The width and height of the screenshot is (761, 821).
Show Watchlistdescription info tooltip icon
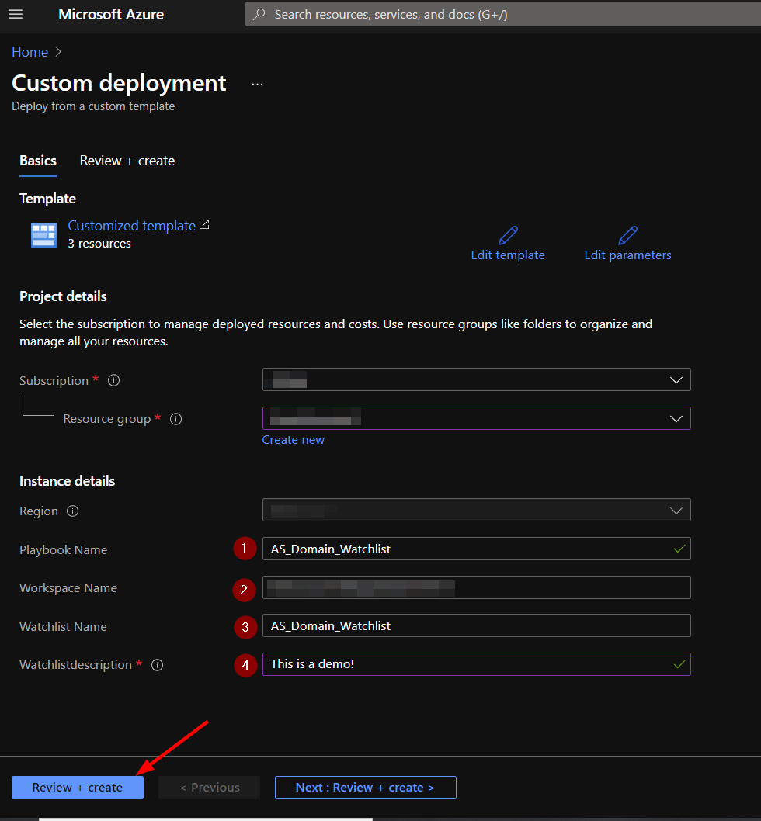(x=157, y=665)
